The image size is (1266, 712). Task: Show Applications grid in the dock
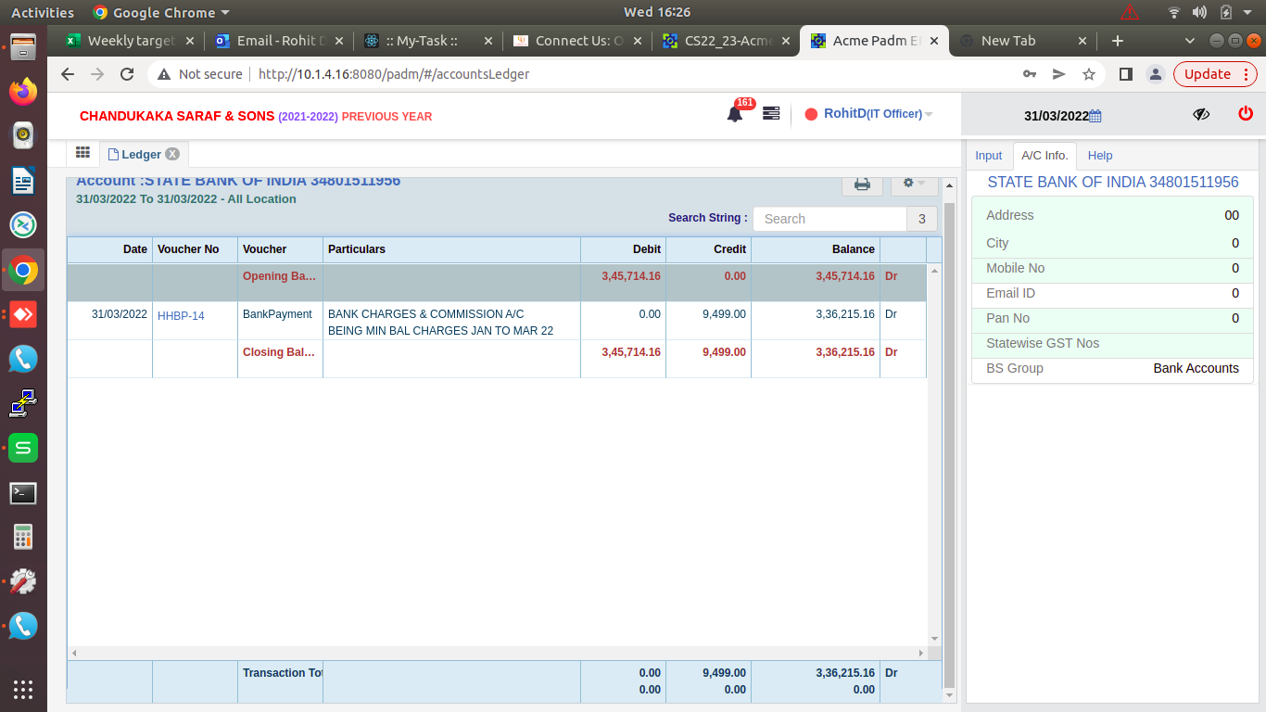click(x=23, y=690)
